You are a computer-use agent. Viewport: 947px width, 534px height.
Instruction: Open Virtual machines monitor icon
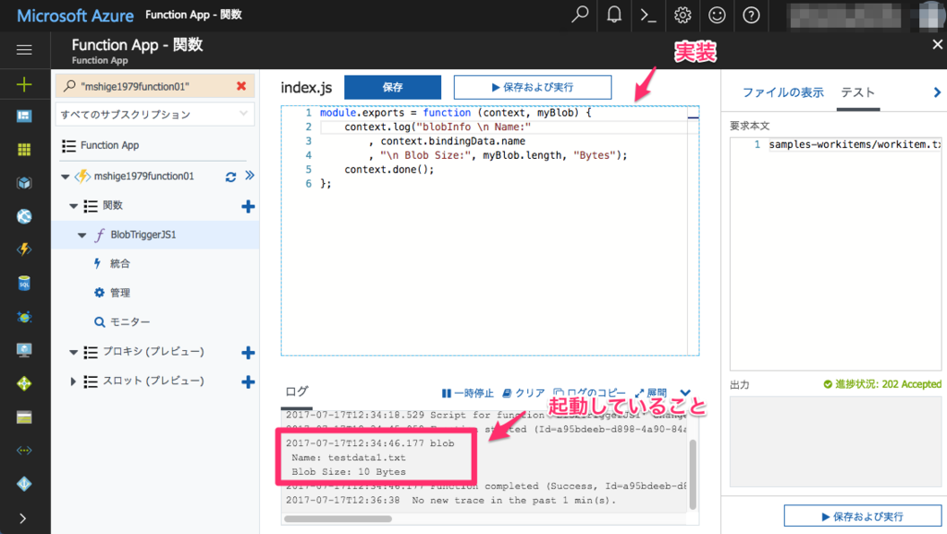(24, 350)
